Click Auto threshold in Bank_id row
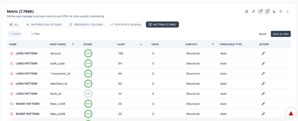Screen dimensions: 298x121 [223, 94]
